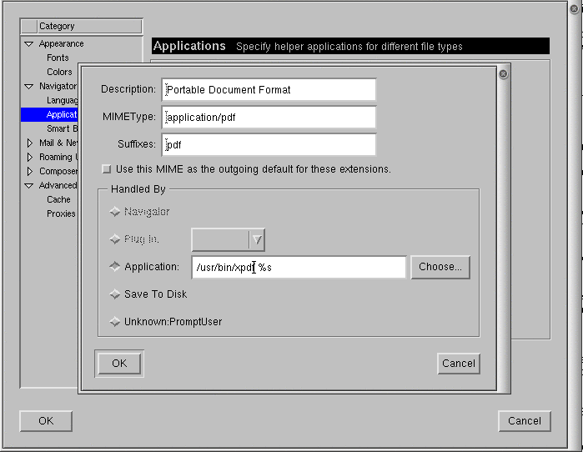The width and height of the screenshot is (583, 452).
Task: Select the Save To Disk option
Action: coord(115,294)
